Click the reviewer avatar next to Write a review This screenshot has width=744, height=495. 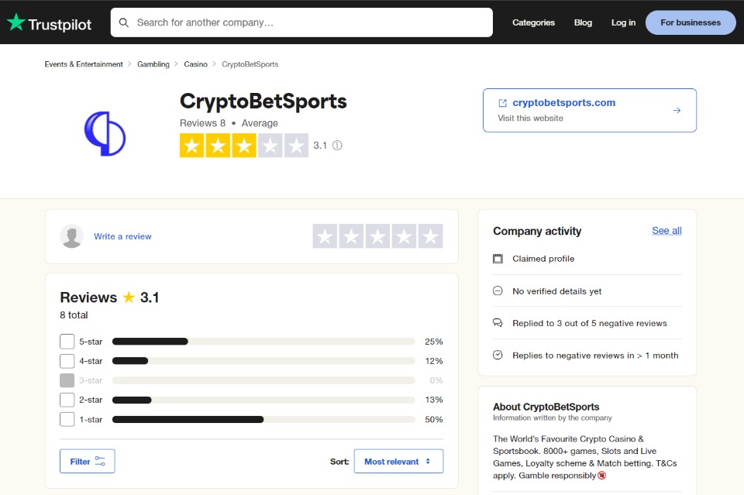(x=72, y=236)
